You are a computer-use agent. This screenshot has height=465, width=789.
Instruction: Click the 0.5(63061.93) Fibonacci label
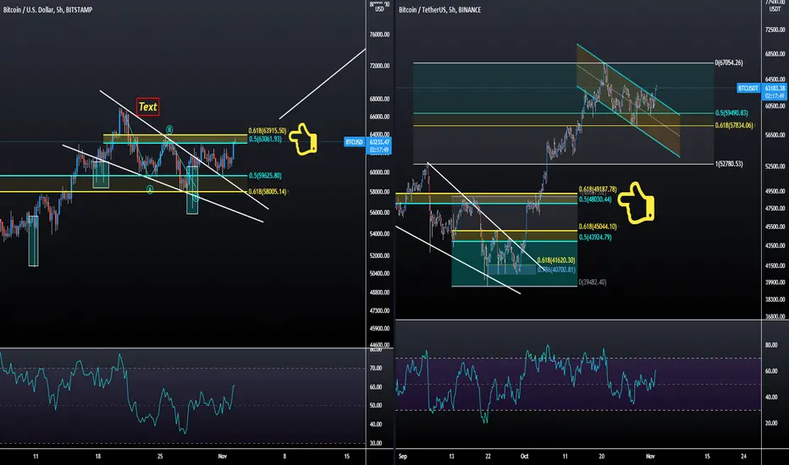265,139
